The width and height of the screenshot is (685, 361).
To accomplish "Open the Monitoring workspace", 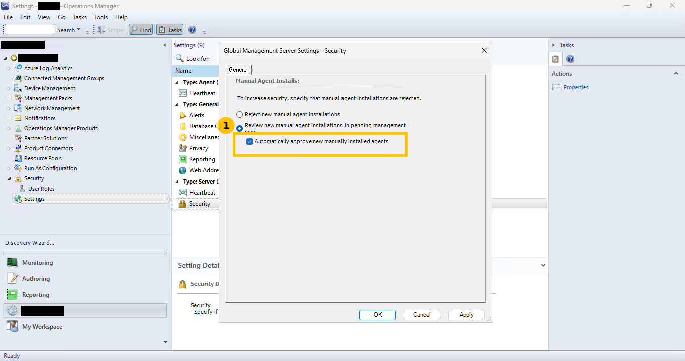I will click(85, 263).
